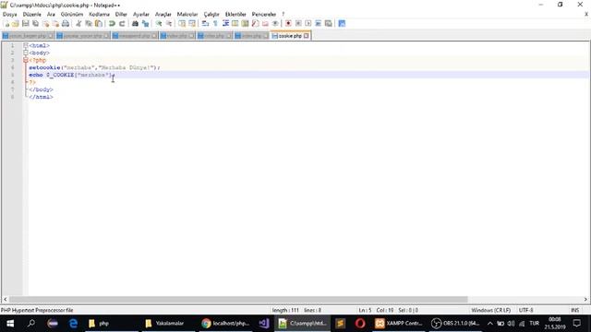This screenshot has width=591, height=332.
Task: Run macro multiple times icon
Action: [318, 24]
